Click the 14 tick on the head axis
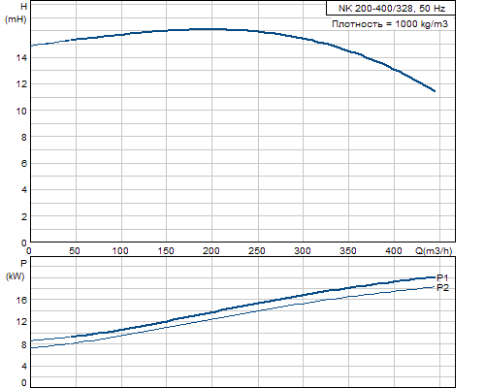The width and height of the screenshot is (485, 388). [x=22, y=58]
